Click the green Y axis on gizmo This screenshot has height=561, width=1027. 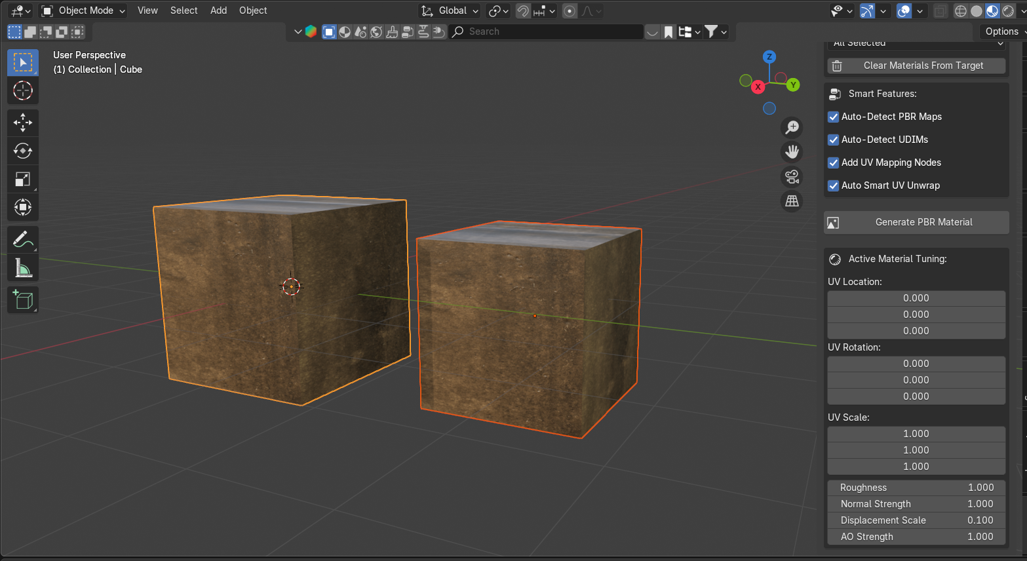(793, 85)
